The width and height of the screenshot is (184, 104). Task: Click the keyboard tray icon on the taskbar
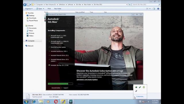(x=140, y=101)
